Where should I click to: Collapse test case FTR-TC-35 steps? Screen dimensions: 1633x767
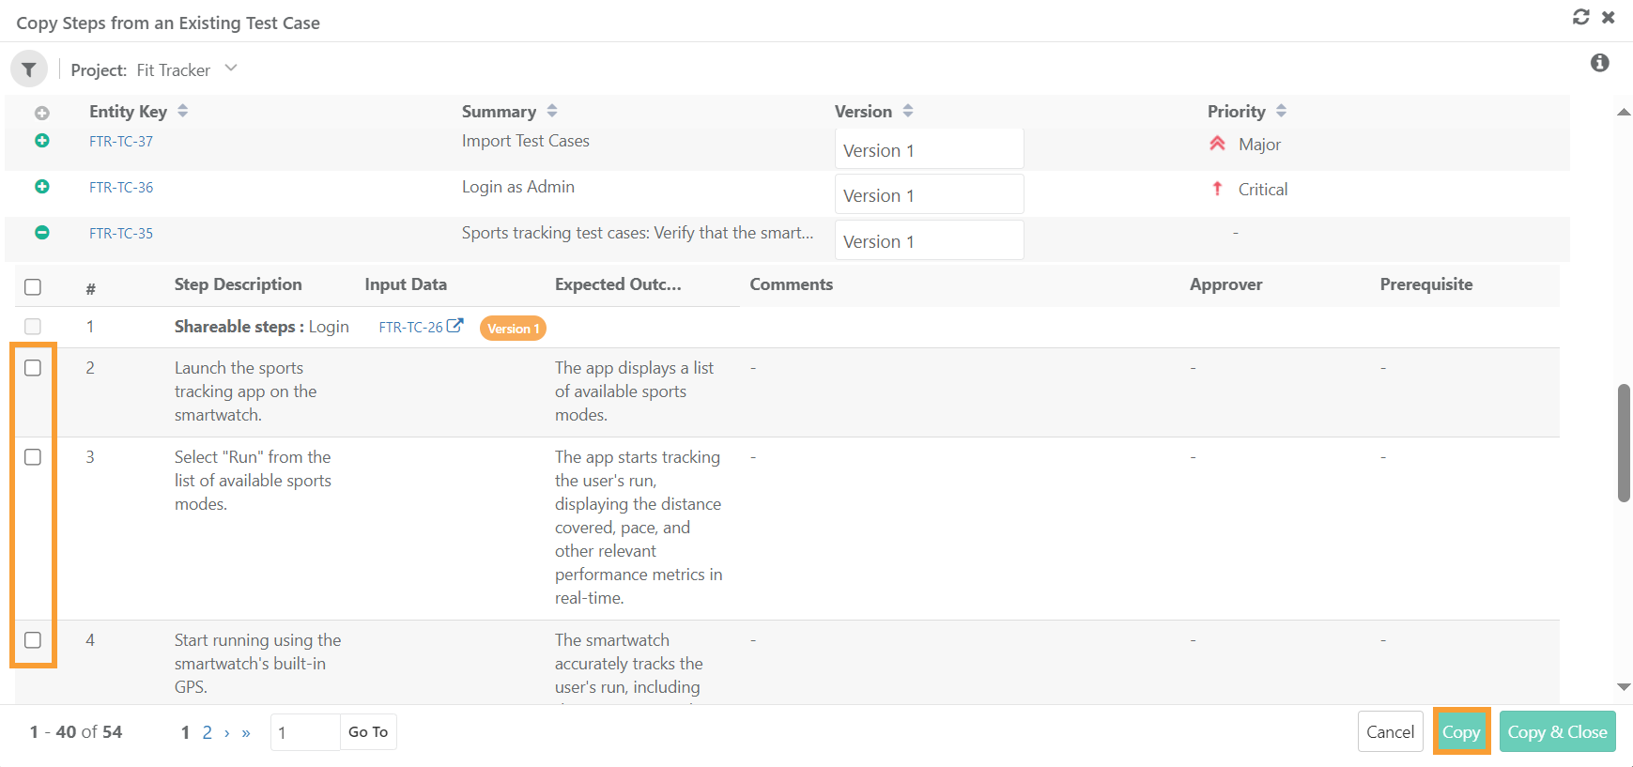tap(42, 233)
